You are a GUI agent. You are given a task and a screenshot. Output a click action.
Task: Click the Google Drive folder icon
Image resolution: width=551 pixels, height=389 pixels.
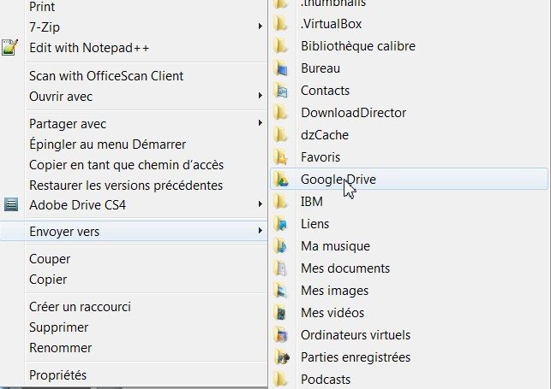pyautogui.click(x=281, y=179)
